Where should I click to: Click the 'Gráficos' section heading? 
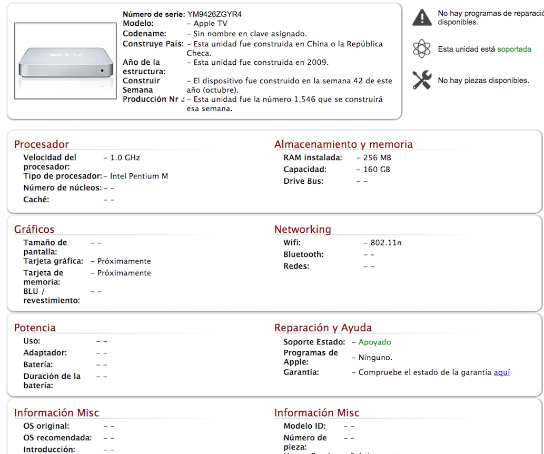click(34, 230)
